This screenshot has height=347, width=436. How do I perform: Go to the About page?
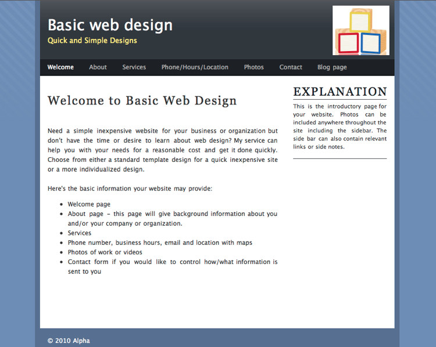tap(98, 67)
